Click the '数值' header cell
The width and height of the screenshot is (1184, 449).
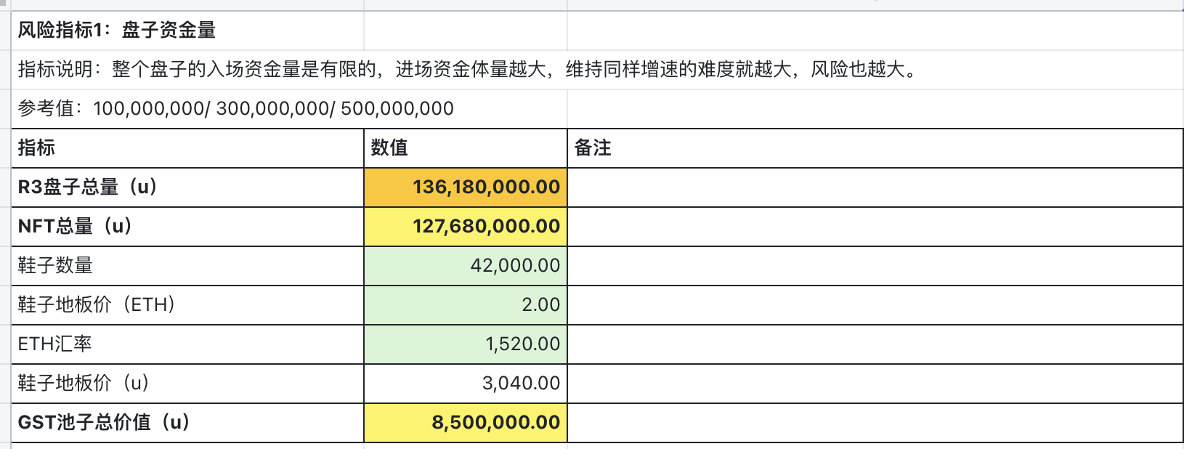coord(466,148)
